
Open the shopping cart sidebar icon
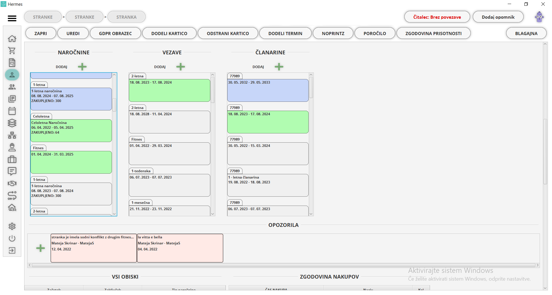pyautogui.click(x=12, y=51)
